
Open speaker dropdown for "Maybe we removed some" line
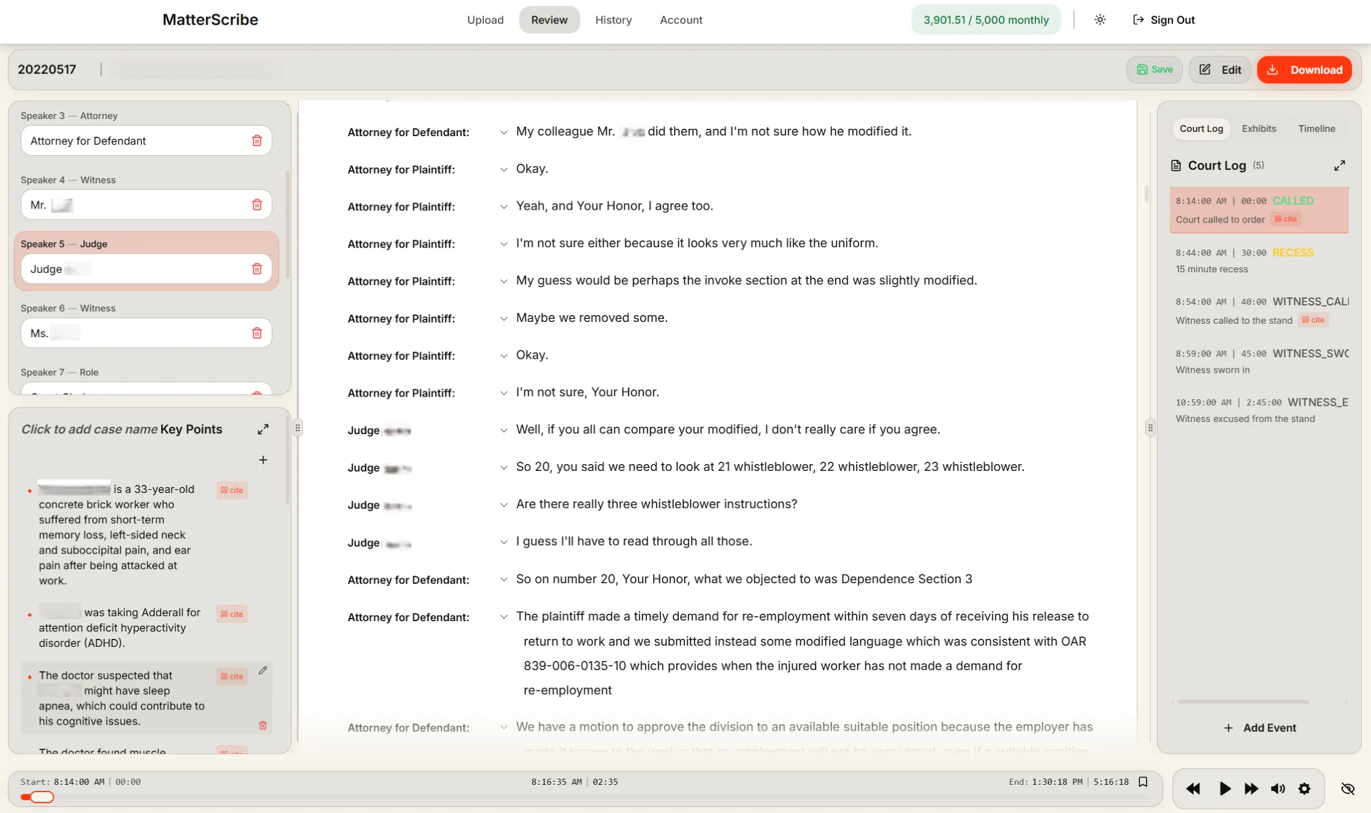tap(503, 319)
